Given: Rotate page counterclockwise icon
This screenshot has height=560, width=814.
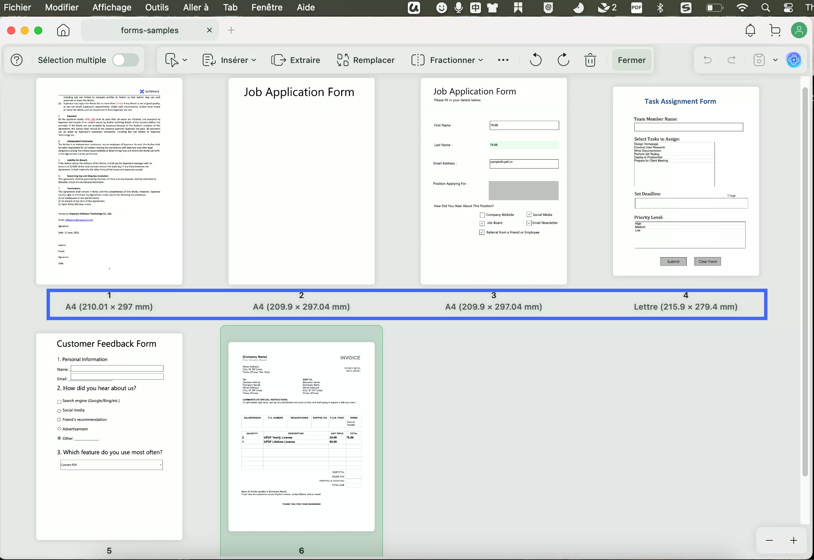Looking at the screenshot, I should (535, 60).
